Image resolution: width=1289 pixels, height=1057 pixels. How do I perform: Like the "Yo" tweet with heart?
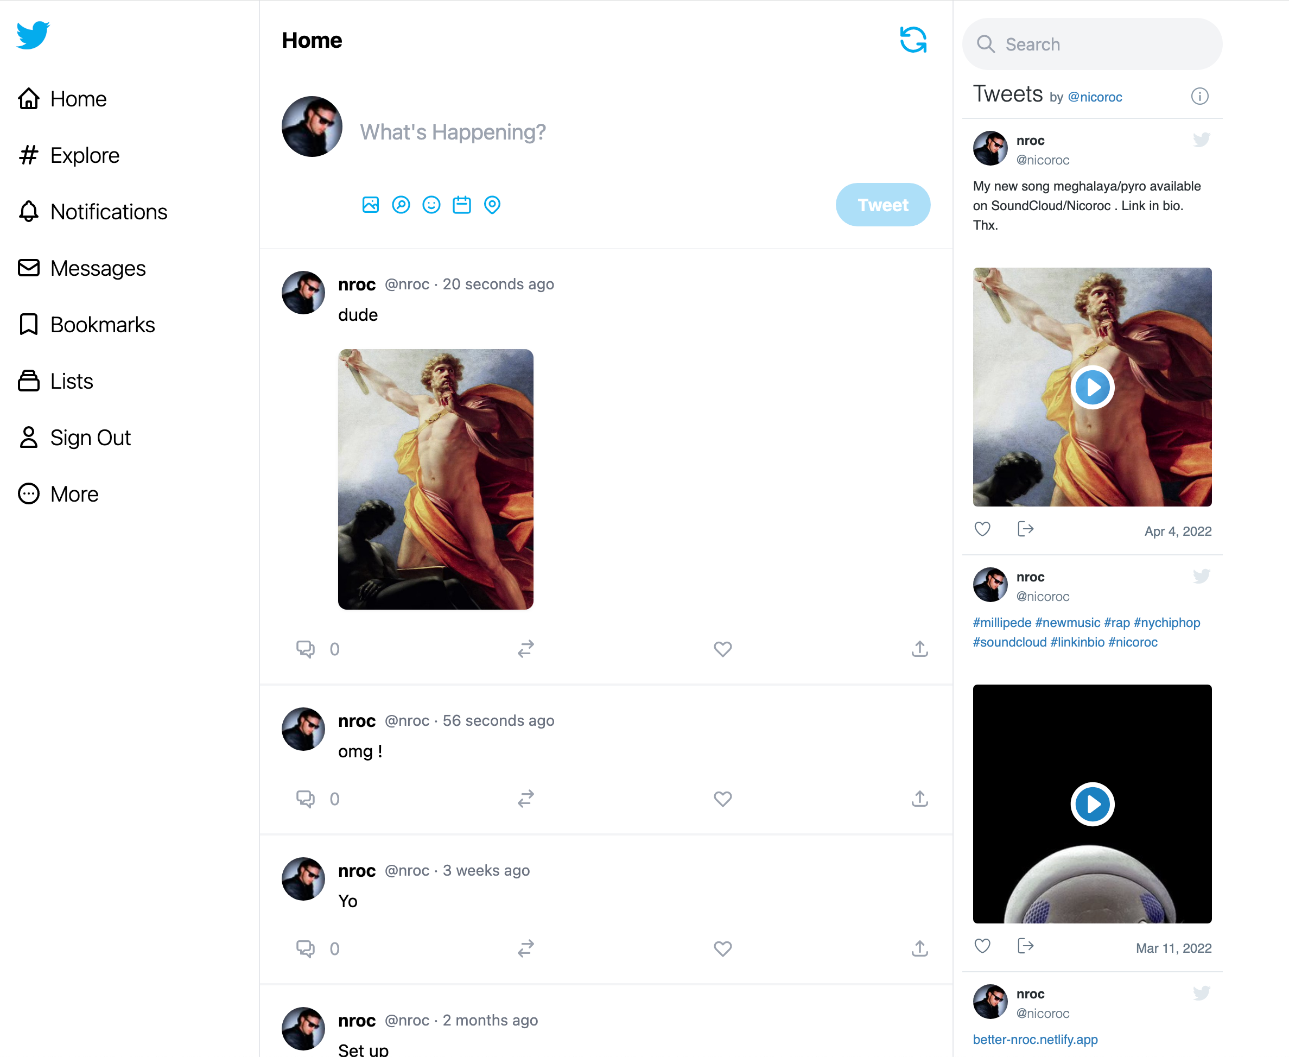click(722, 948)
